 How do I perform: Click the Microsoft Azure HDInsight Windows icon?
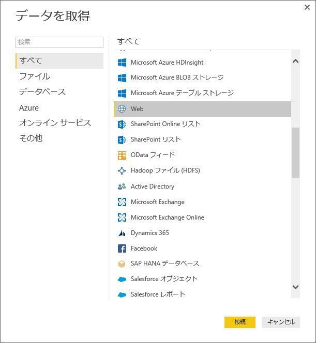tap(122, 63)
